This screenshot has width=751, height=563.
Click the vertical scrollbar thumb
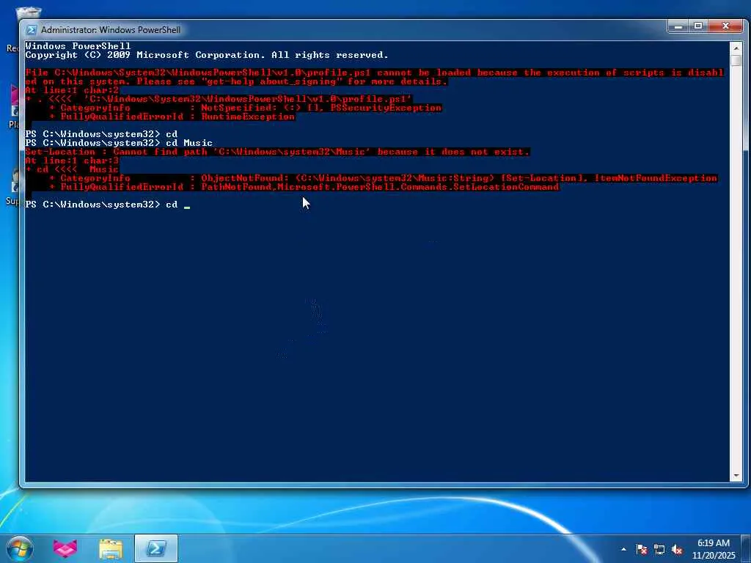click(736, 60)
